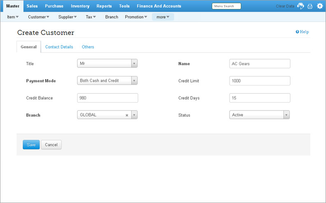Click into the Credit Limit field

click(x=260, y=81)
